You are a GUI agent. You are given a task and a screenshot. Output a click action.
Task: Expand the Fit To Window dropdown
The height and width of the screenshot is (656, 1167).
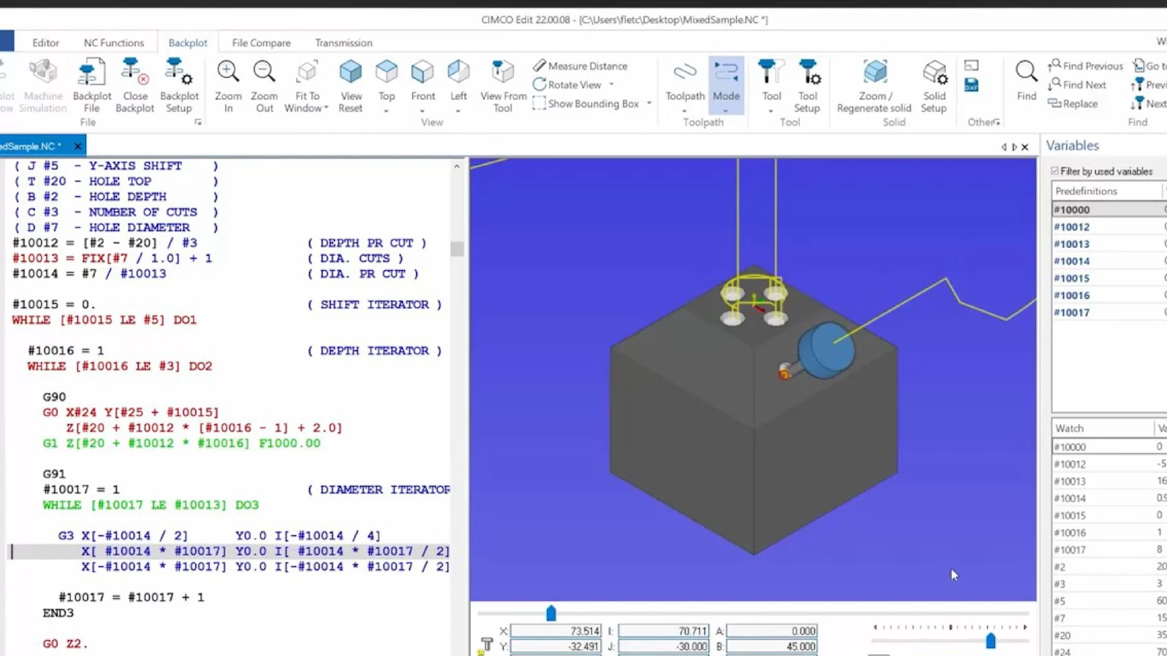click(326, 108)
